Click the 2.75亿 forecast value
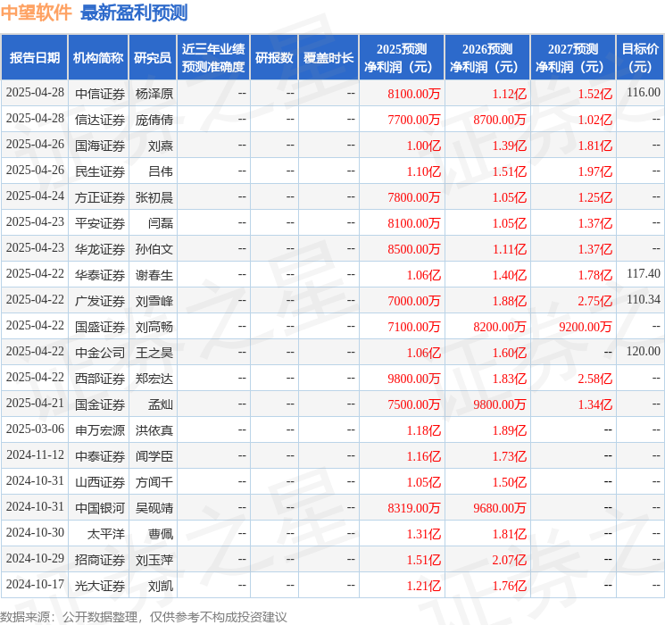The image size is (665, 625). 594,301
